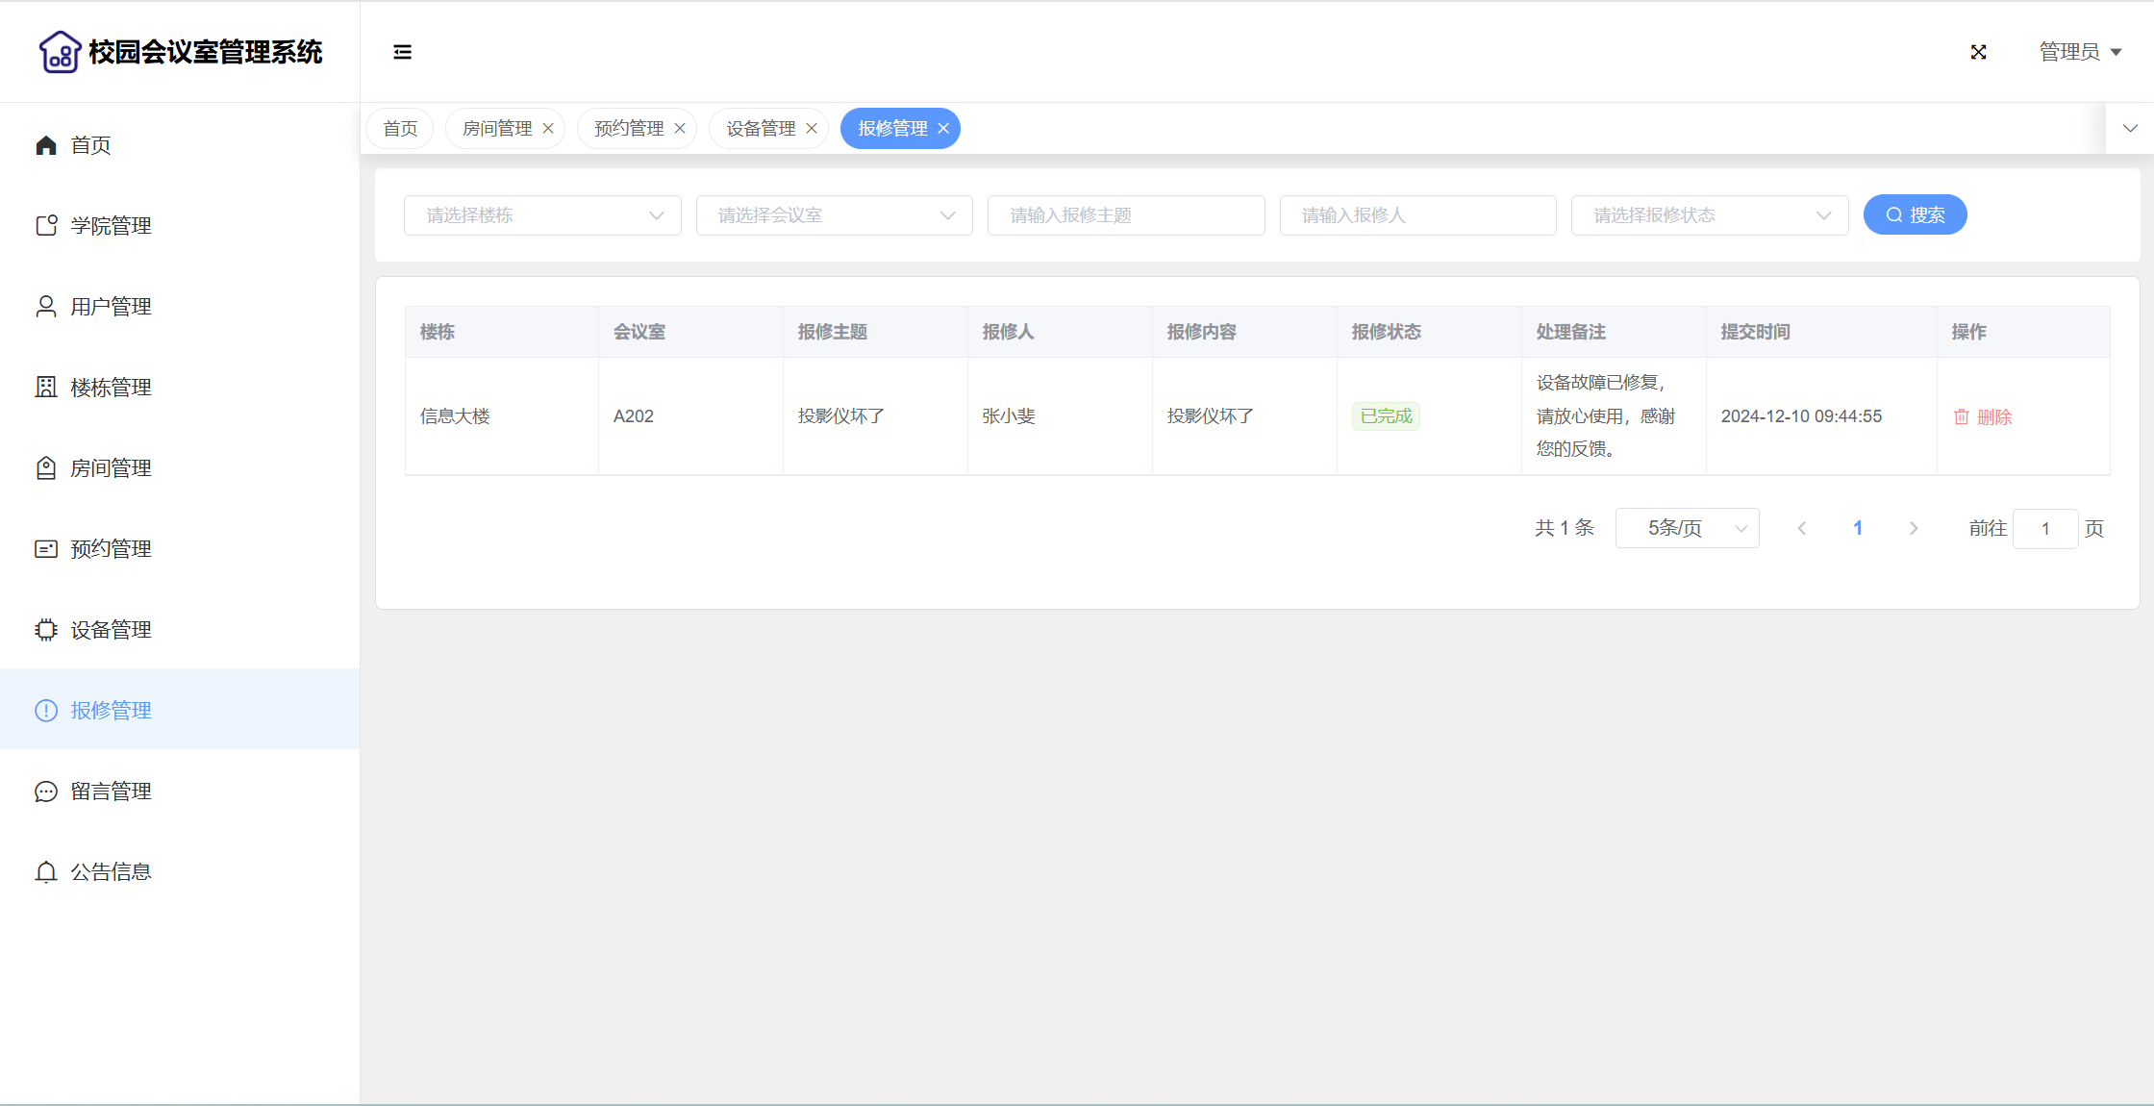Close the active 报修管理 tab
The height and width of the screenshot is (1106, 2154).
943,129
